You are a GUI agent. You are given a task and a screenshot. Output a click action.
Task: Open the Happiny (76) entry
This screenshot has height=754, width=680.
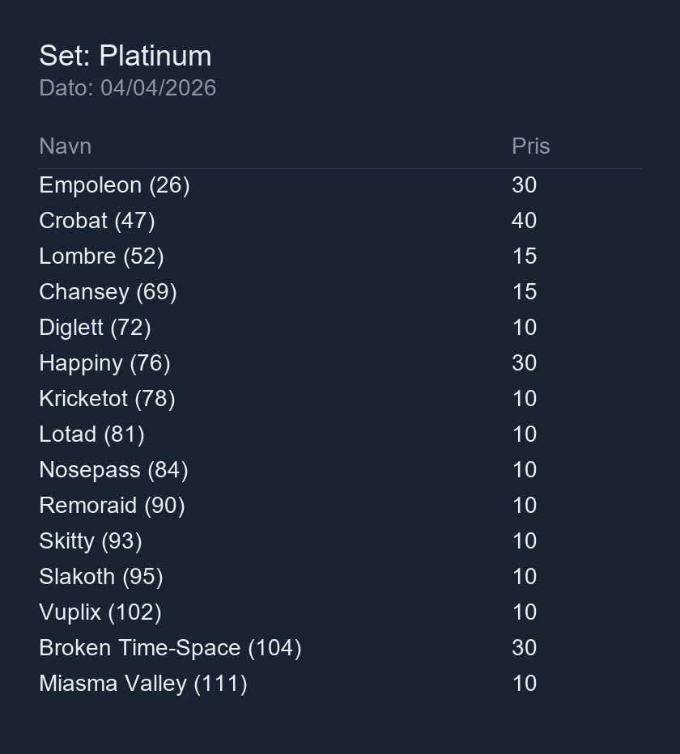pyautogui.click(x=104, y=363)
